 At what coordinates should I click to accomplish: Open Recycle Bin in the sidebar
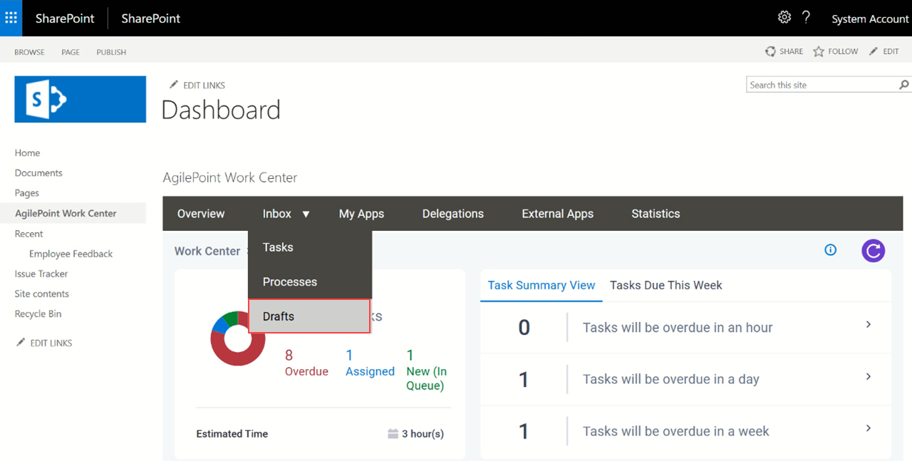click(x=38, y=314)
